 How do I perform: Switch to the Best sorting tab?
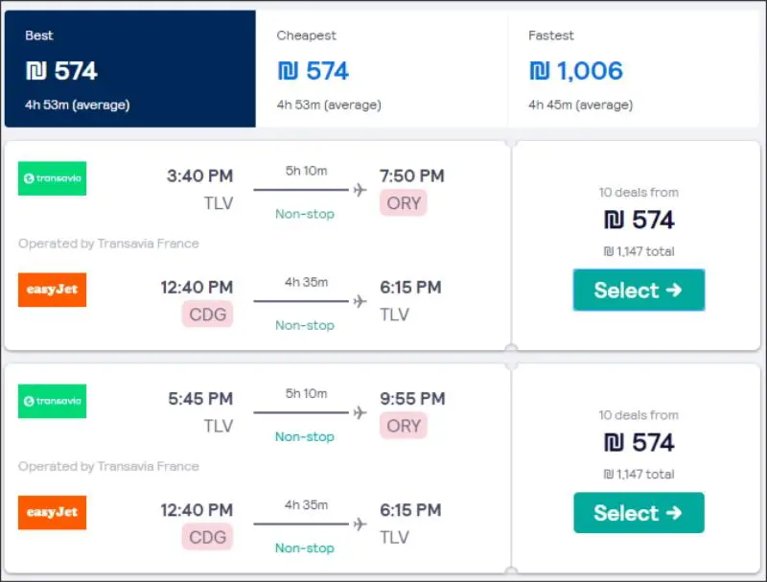click(x=130, y=69)
